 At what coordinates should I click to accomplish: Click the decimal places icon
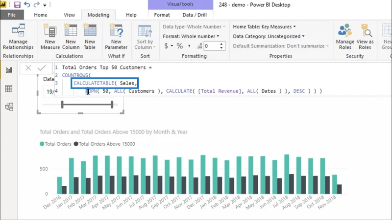199,46
